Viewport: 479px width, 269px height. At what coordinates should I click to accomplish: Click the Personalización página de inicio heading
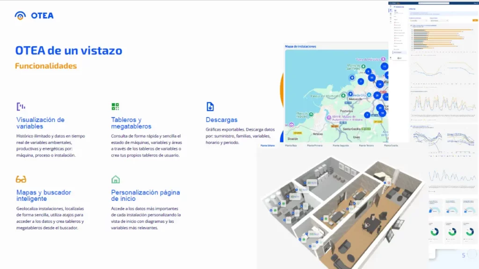(145, 196)
